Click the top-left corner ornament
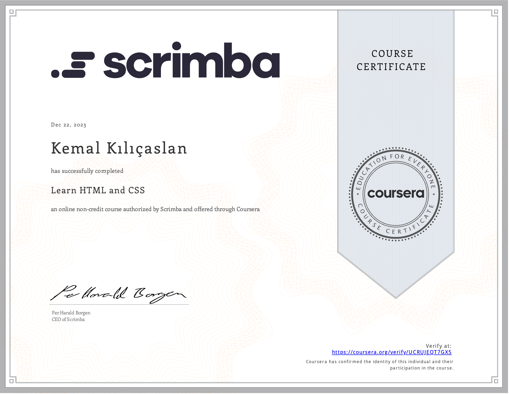This screenshot has height=394, width=509. [12, 12]
